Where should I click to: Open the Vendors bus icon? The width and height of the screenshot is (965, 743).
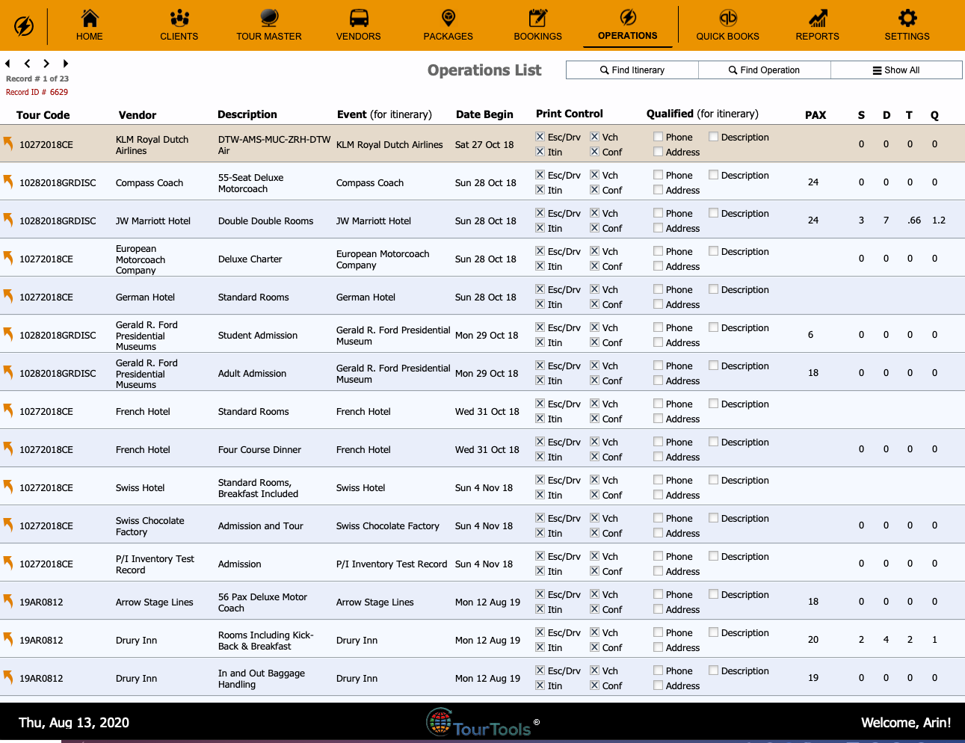(359, 18)
